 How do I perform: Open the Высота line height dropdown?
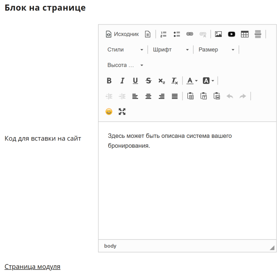tap(125, 65)
